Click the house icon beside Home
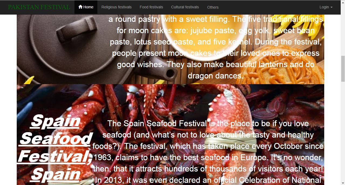345x185 pixels. 80,7
